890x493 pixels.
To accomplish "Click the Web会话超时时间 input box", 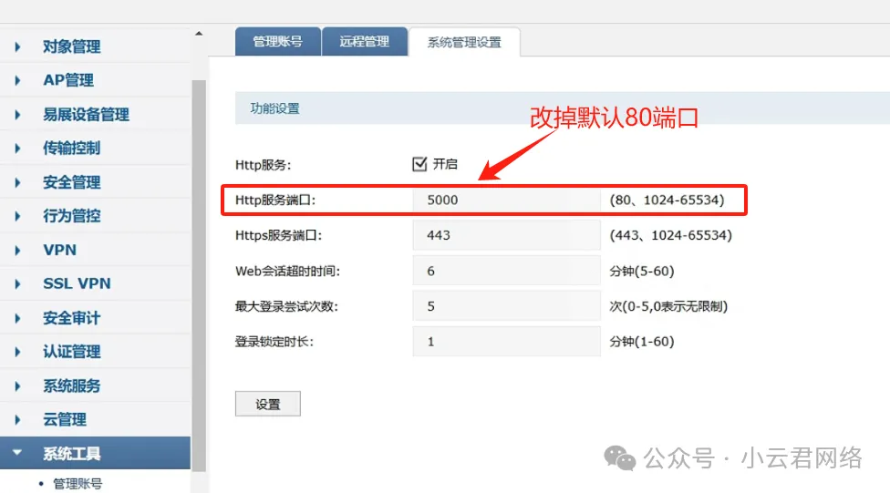I will coord(506,271).
